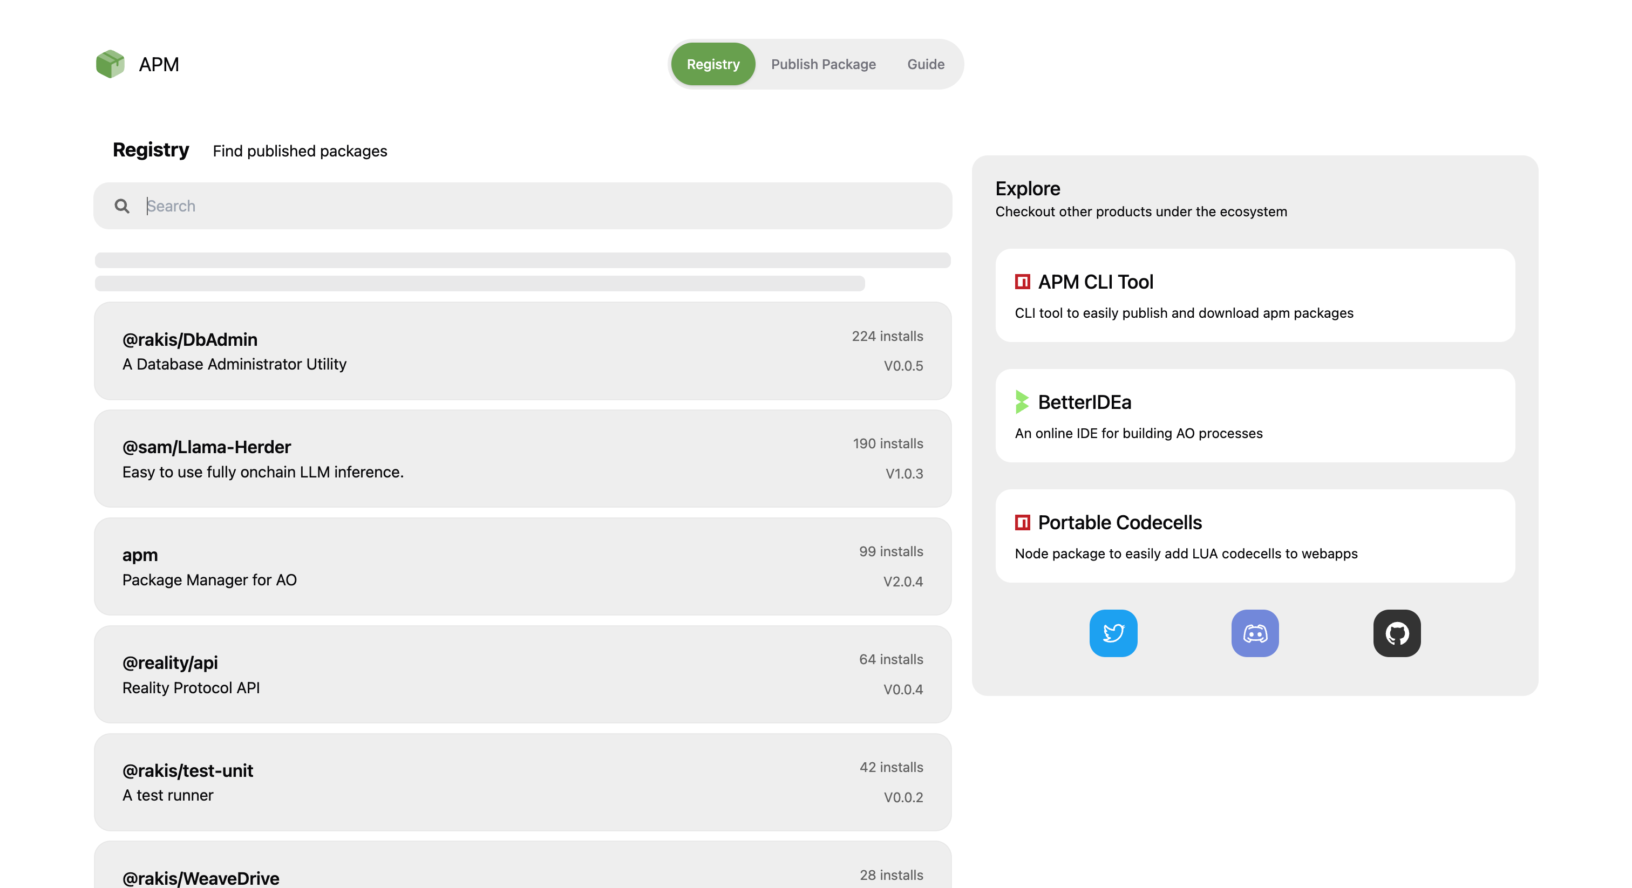Click the '190 installs' count
This screenshot has width=1632, height=888.
pos(888,443)
